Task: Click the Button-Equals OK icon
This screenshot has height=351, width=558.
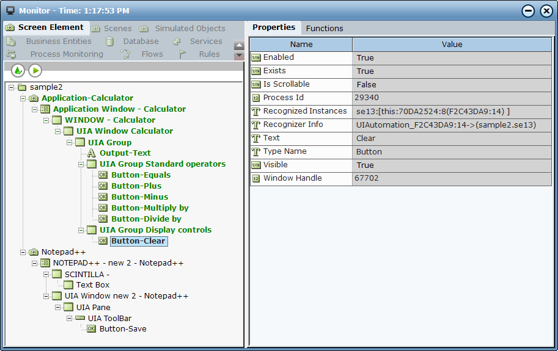Action: tap(103, 175)
